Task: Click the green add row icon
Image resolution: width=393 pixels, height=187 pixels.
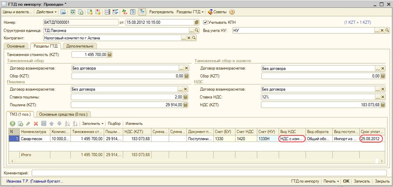Action: (x=13, y=124)
